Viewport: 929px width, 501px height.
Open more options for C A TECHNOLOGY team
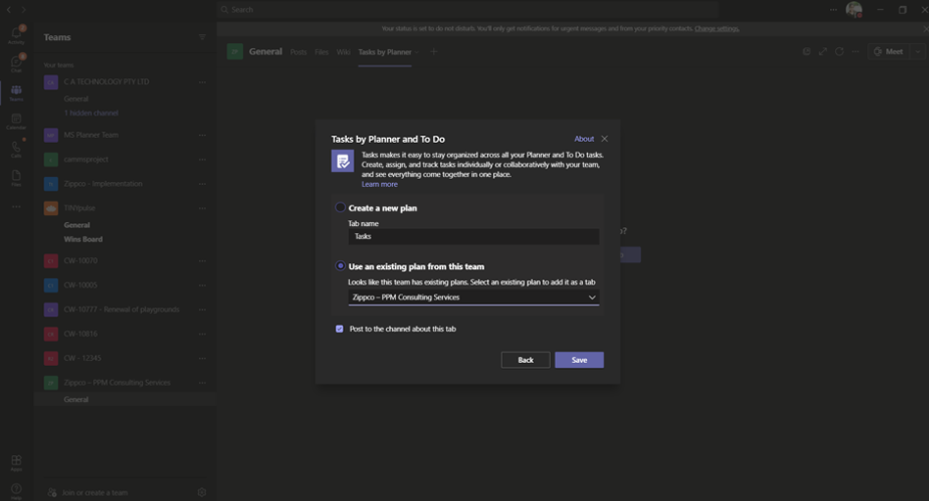tap(202, 82)
